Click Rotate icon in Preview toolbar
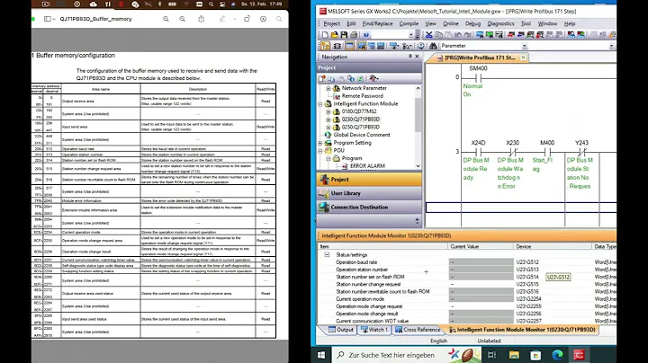The image size is (648, 363). [247, 19]
